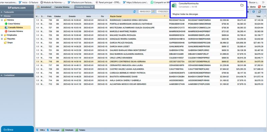Open Crear Nómina in the sidebar
The height and width of the screenshot is (132, 267).
pyautogui.click(x=14, y=24)
